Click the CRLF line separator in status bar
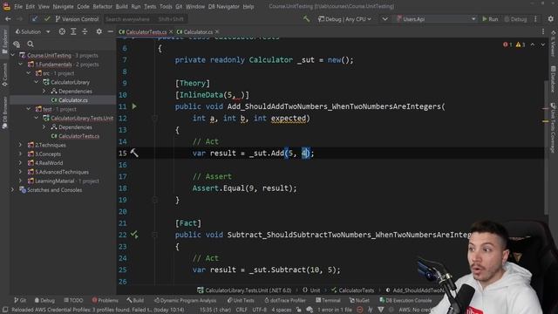558x314 pixels. [x=242, y=310]
